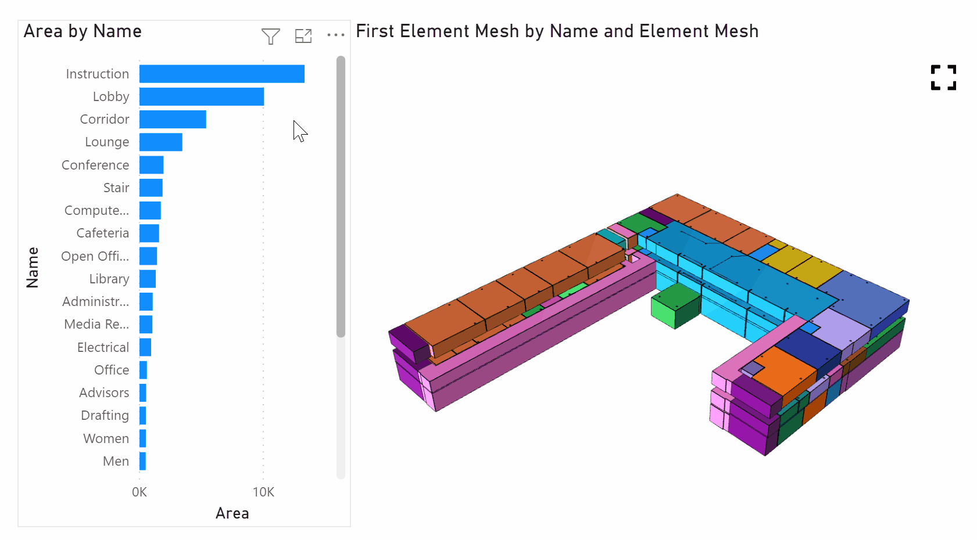Select the Stair bar in chart
The height and width of the screenshot is (540, 977).
151,188
